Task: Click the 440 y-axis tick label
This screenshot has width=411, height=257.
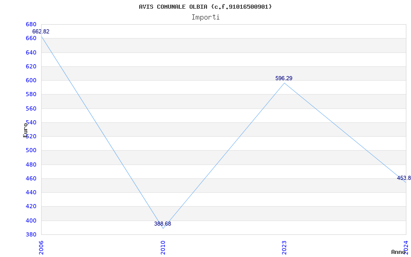Action: (x=31, y=192)
